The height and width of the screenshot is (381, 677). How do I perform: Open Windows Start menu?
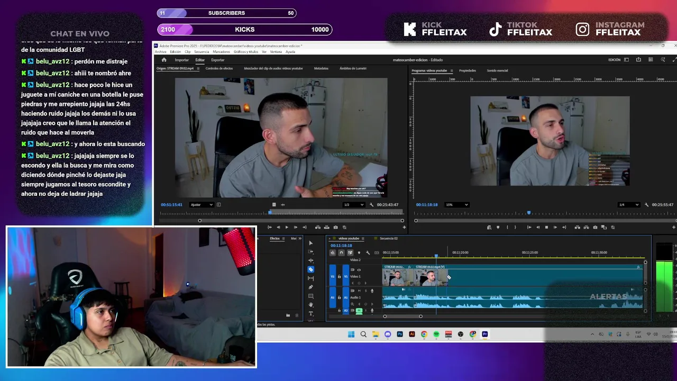point(351,334)
